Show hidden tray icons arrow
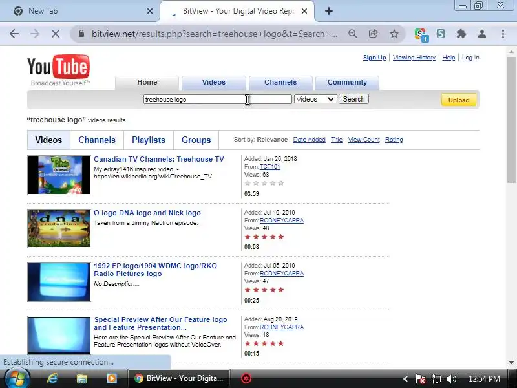This screenshot has width=517, height=388. 406,379
